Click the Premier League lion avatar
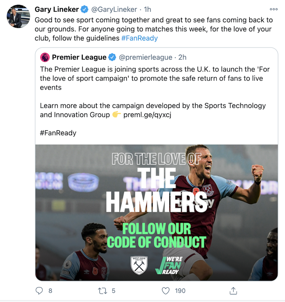This screenshot has height=302, width=285. [45, 57]
